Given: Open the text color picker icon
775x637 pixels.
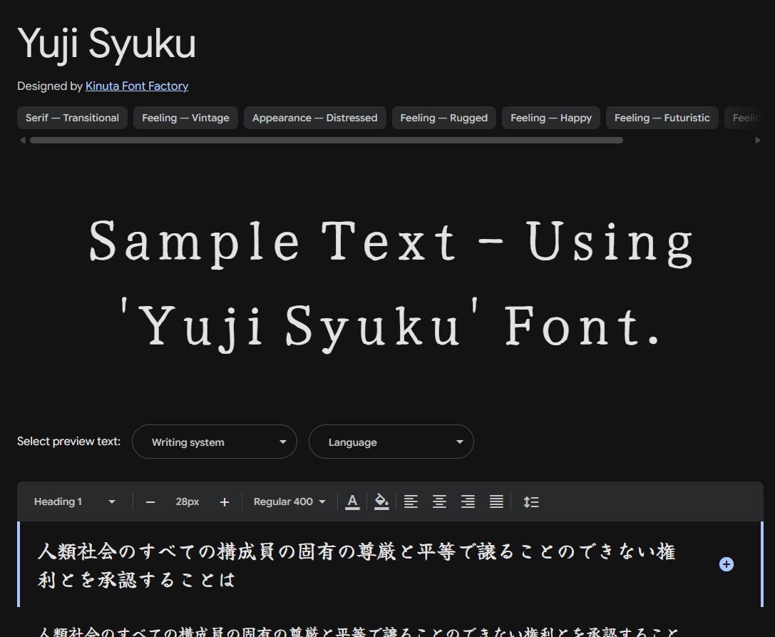Looking at the screenshot, I should (352, 501).
